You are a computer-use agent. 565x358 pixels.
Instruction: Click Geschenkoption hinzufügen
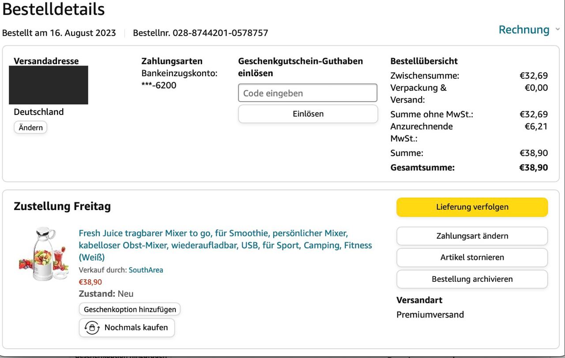coord(130,309)
